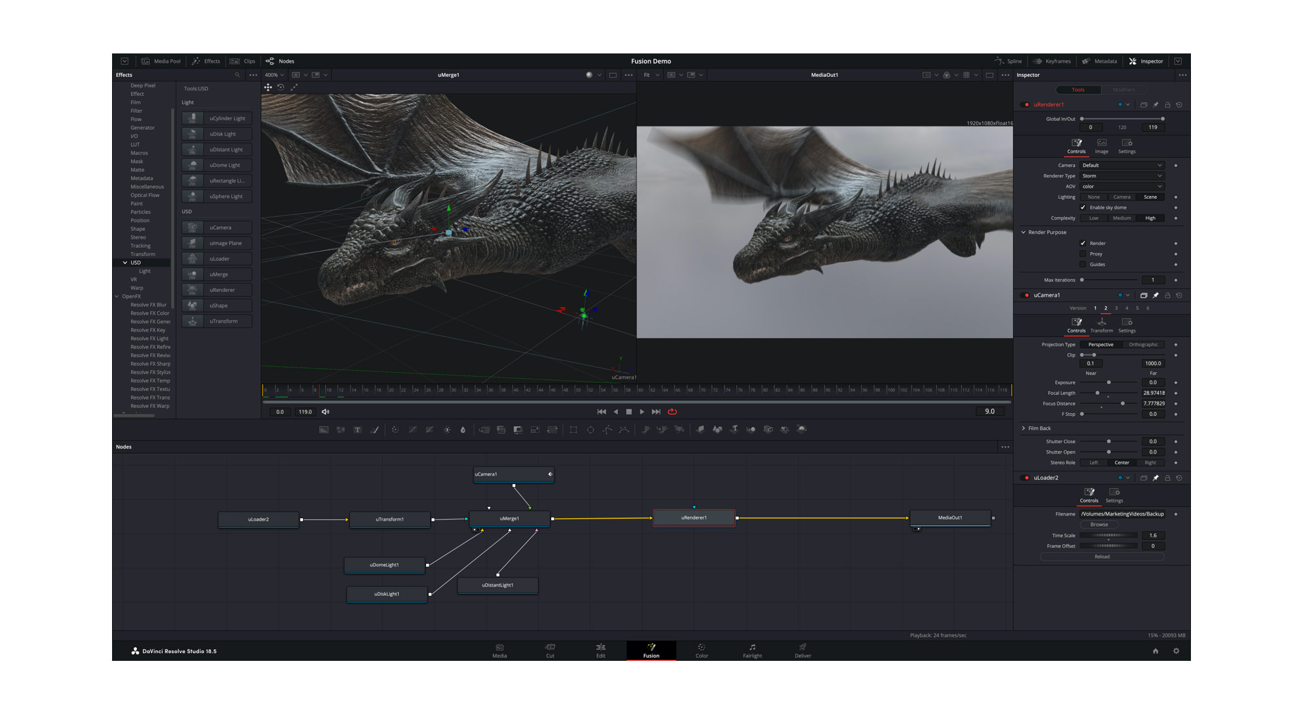Select the Text tool in toolbar

point(358,430)
